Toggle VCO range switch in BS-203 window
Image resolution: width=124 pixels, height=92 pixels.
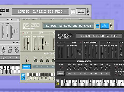(x=46, y=43)
